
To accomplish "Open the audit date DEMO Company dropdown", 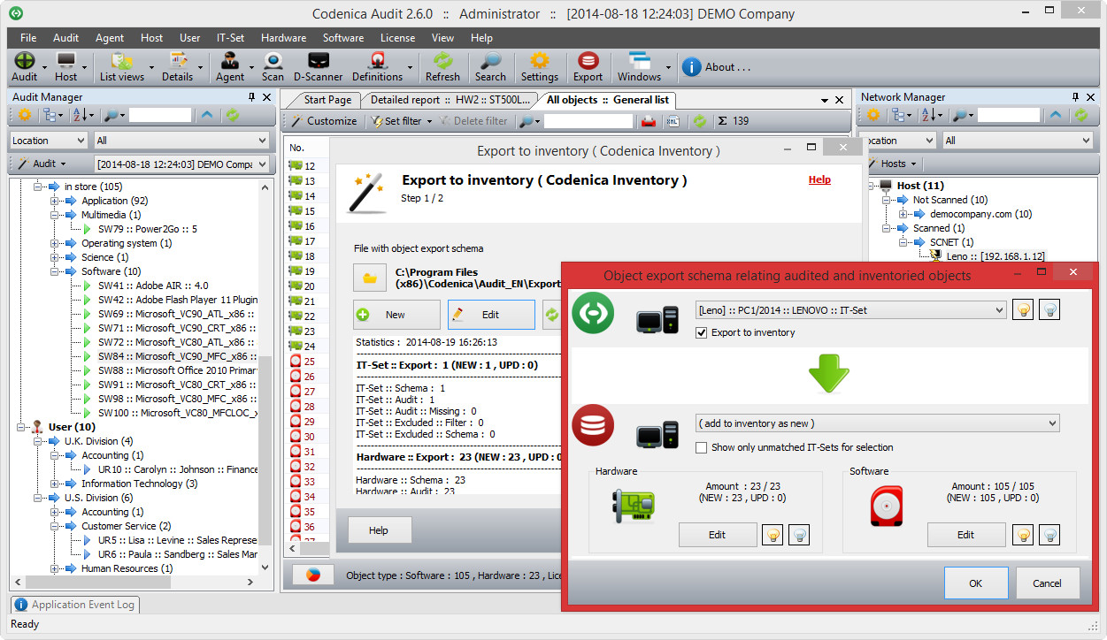I will point(181,164).
